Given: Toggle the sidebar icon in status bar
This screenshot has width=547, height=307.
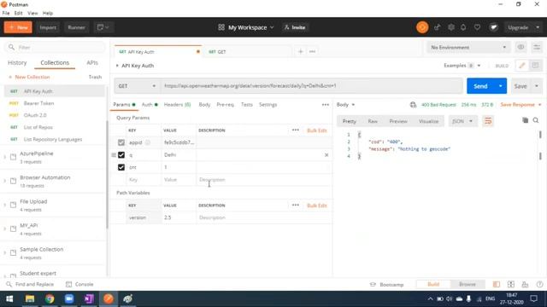Looking at the screenshot, I should point(496,284).
